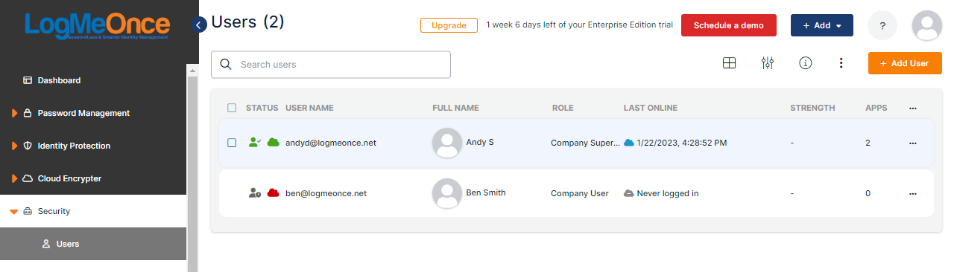Open the profile avatar menu

point(926,25)
